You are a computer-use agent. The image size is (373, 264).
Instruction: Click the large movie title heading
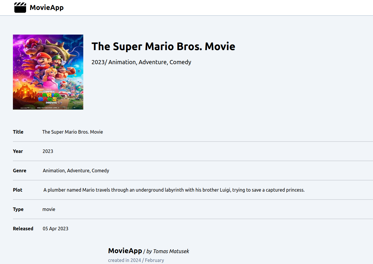[x=163, y=46]
